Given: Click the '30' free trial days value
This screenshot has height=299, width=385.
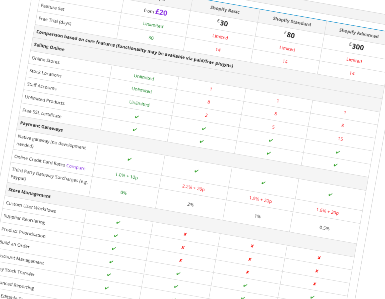Looking at the screenshot, I should [151, 38].
